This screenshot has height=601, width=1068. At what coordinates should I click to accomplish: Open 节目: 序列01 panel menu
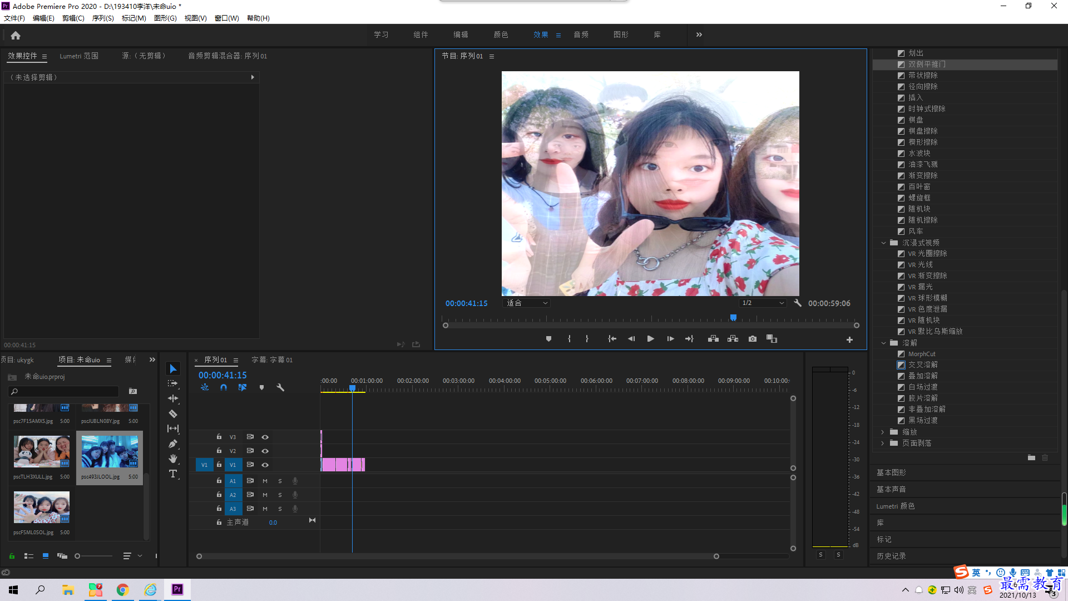coord(491,56)
